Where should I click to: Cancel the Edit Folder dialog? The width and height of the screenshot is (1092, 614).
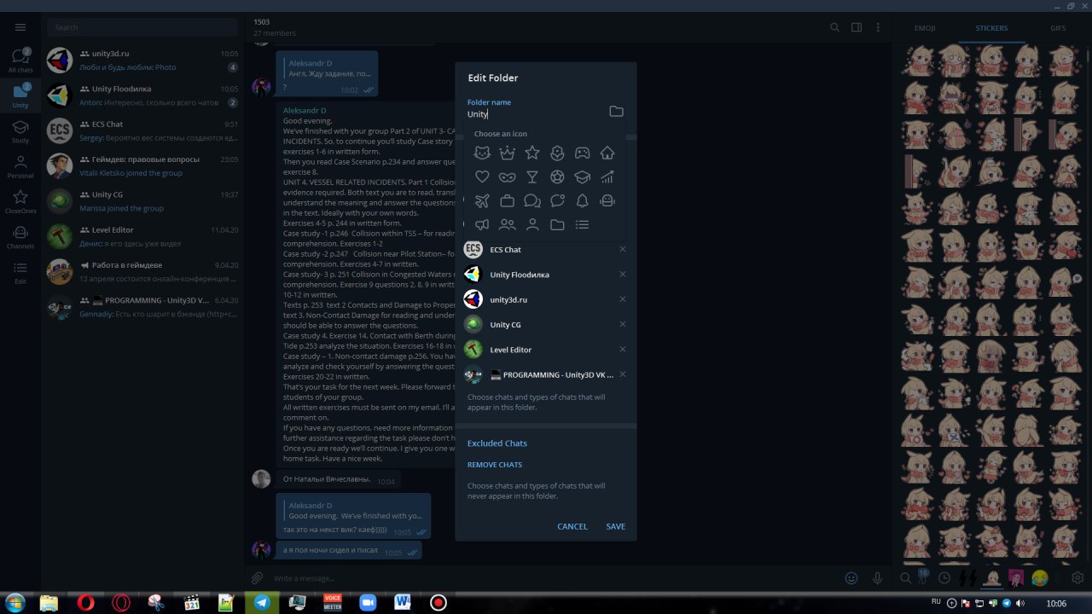tap(572, 526)
